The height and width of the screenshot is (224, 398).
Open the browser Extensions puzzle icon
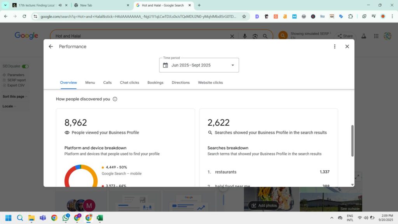351,16
